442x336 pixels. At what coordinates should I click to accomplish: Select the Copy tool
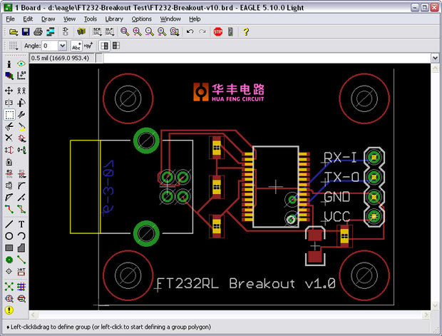[21, 91]
